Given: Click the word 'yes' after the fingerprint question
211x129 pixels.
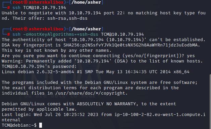Looking at the screenshot, I should pos(191,56).
